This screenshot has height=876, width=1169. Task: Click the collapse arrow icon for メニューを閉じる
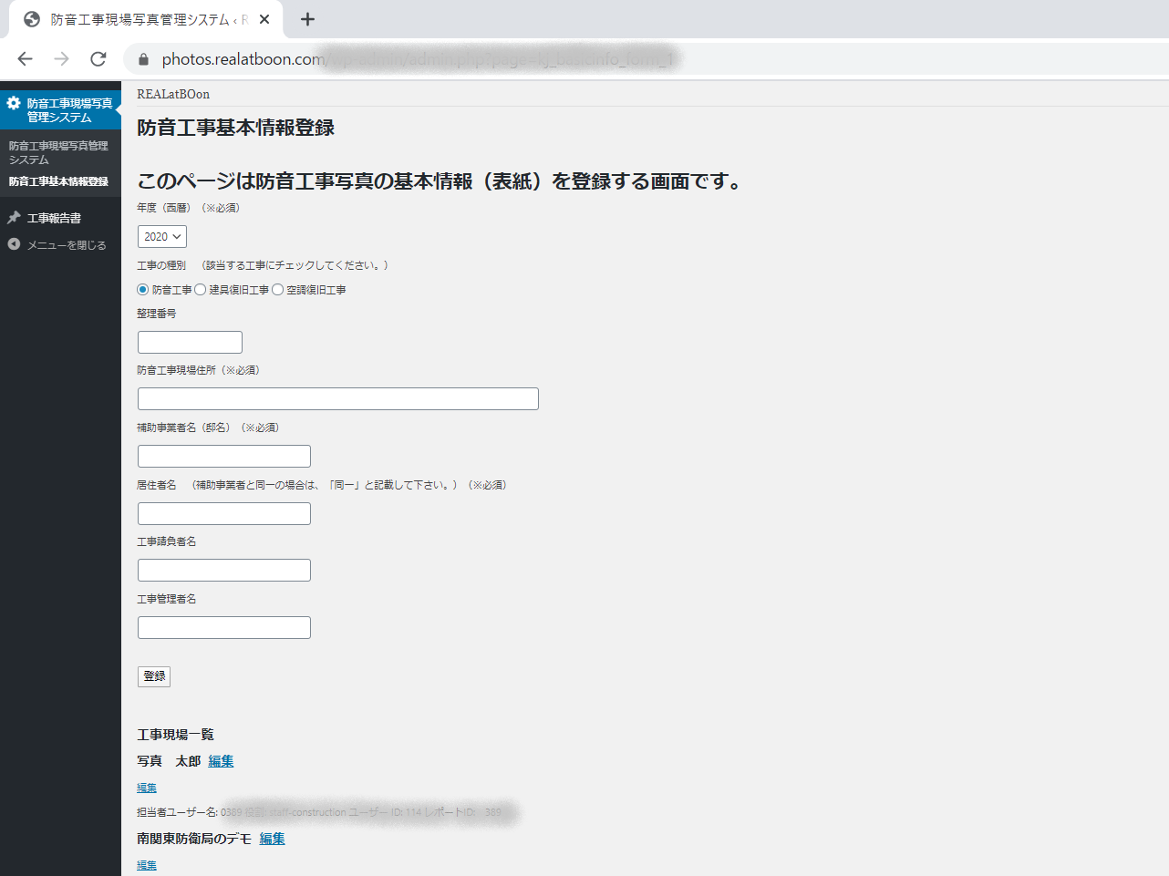pyautogui.click(x=14, y=244)
